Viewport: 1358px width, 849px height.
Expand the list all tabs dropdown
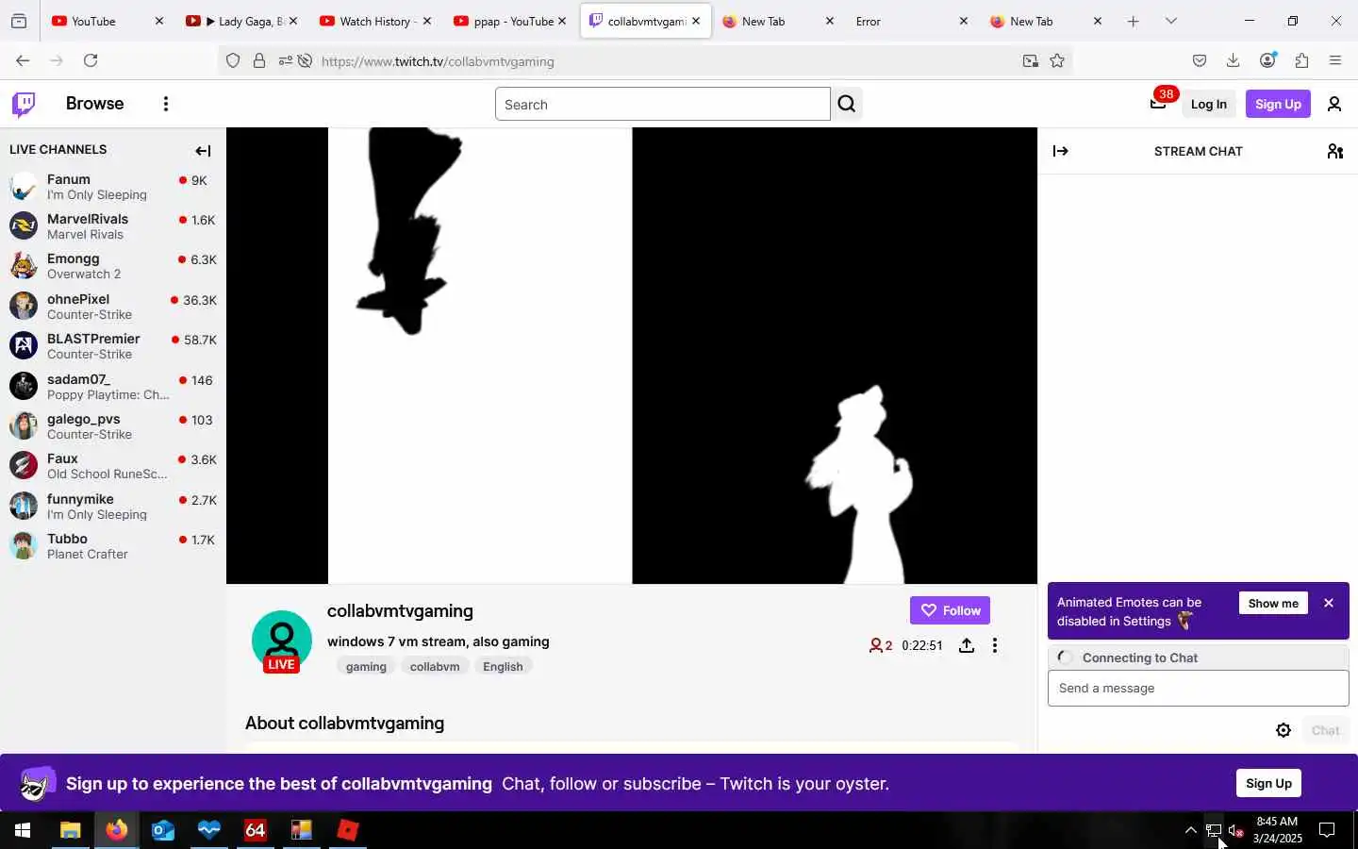coord(1170,21)
